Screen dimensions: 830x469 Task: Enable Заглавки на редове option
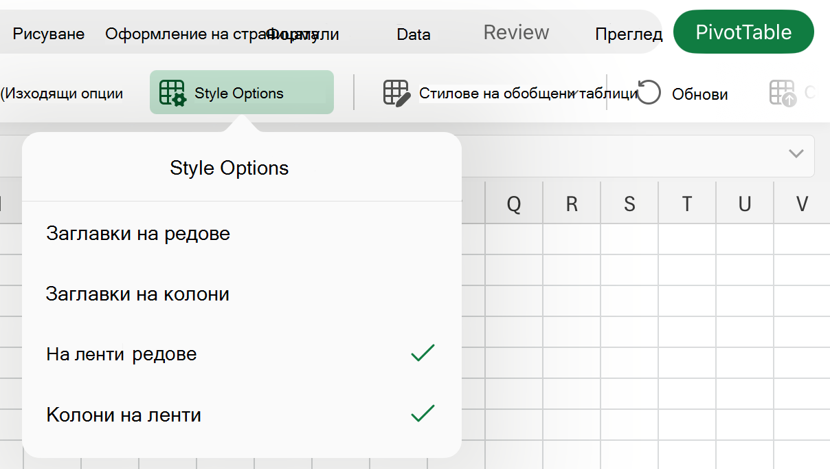(x=241, y=234)
